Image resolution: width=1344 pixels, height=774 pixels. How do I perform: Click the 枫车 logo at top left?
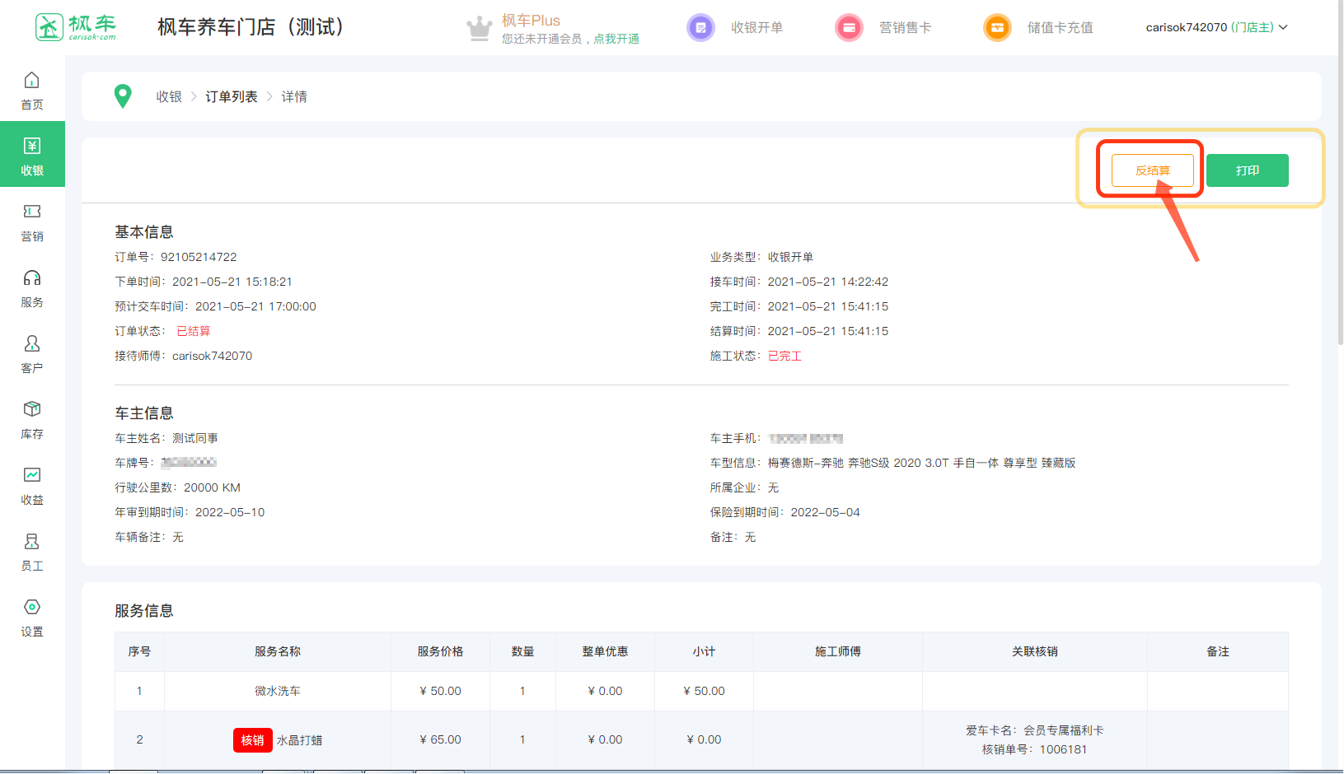(x=76, y=27)
